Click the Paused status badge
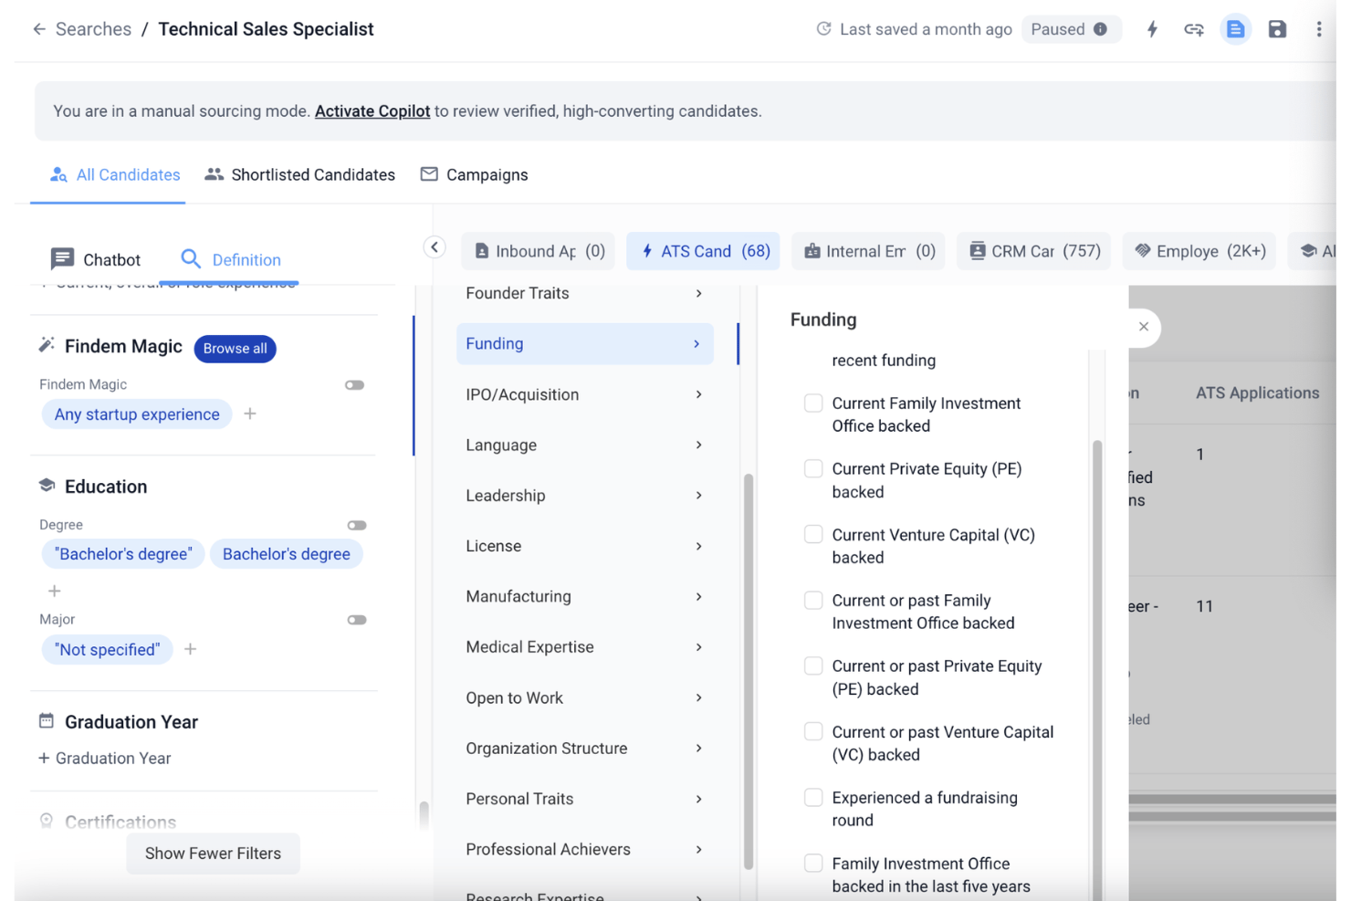 pyautogui.click(x=1071, y=29)
